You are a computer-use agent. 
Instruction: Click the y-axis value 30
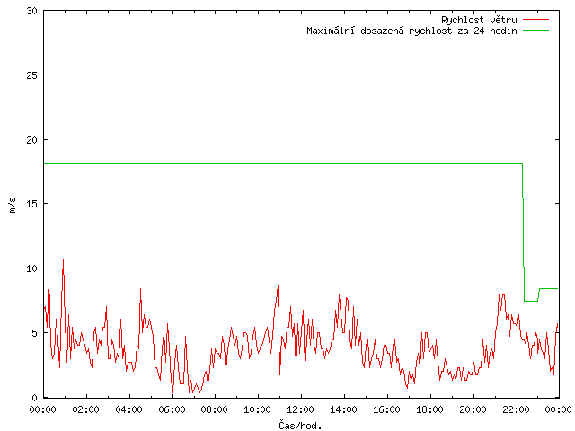[32, 11]
